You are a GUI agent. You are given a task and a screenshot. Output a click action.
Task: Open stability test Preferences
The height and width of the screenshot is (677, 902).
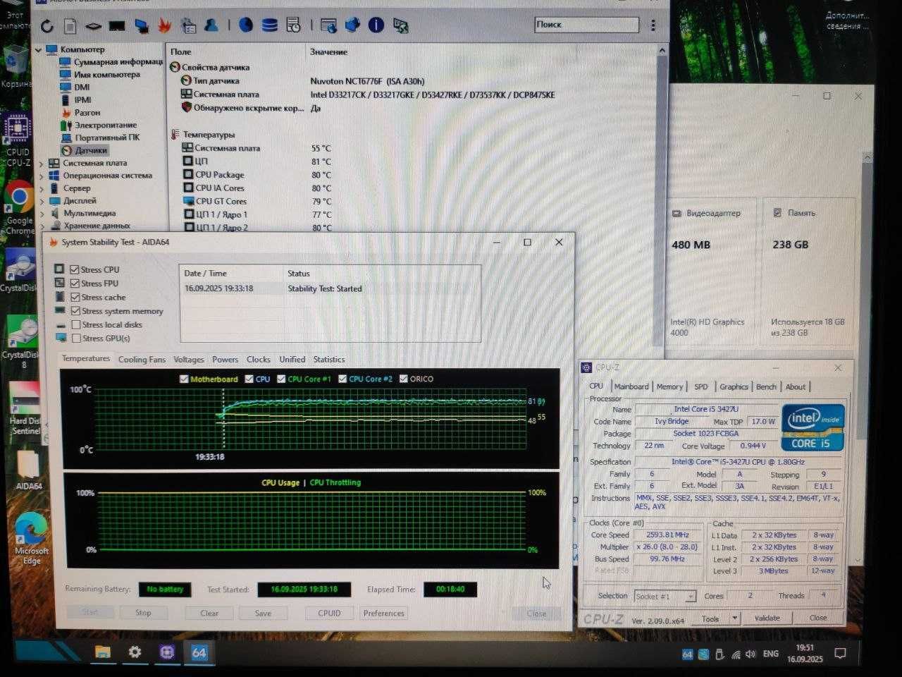(383, 614)
